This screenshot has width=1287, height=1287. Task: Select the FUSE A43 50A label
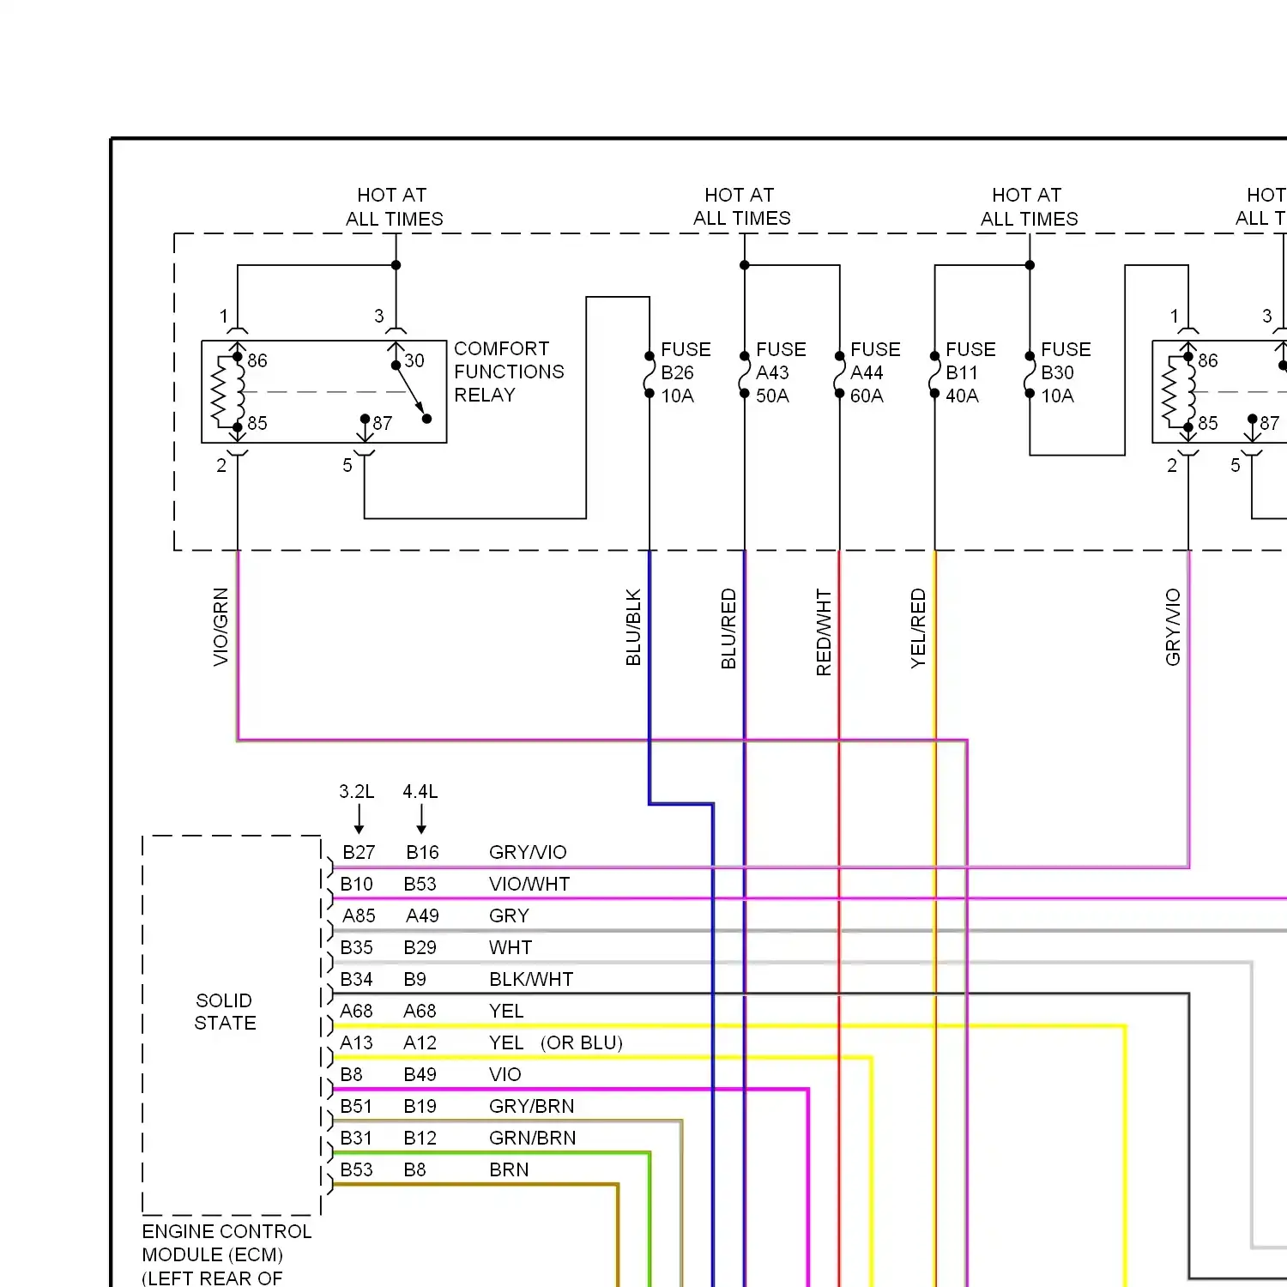point(781,372)
